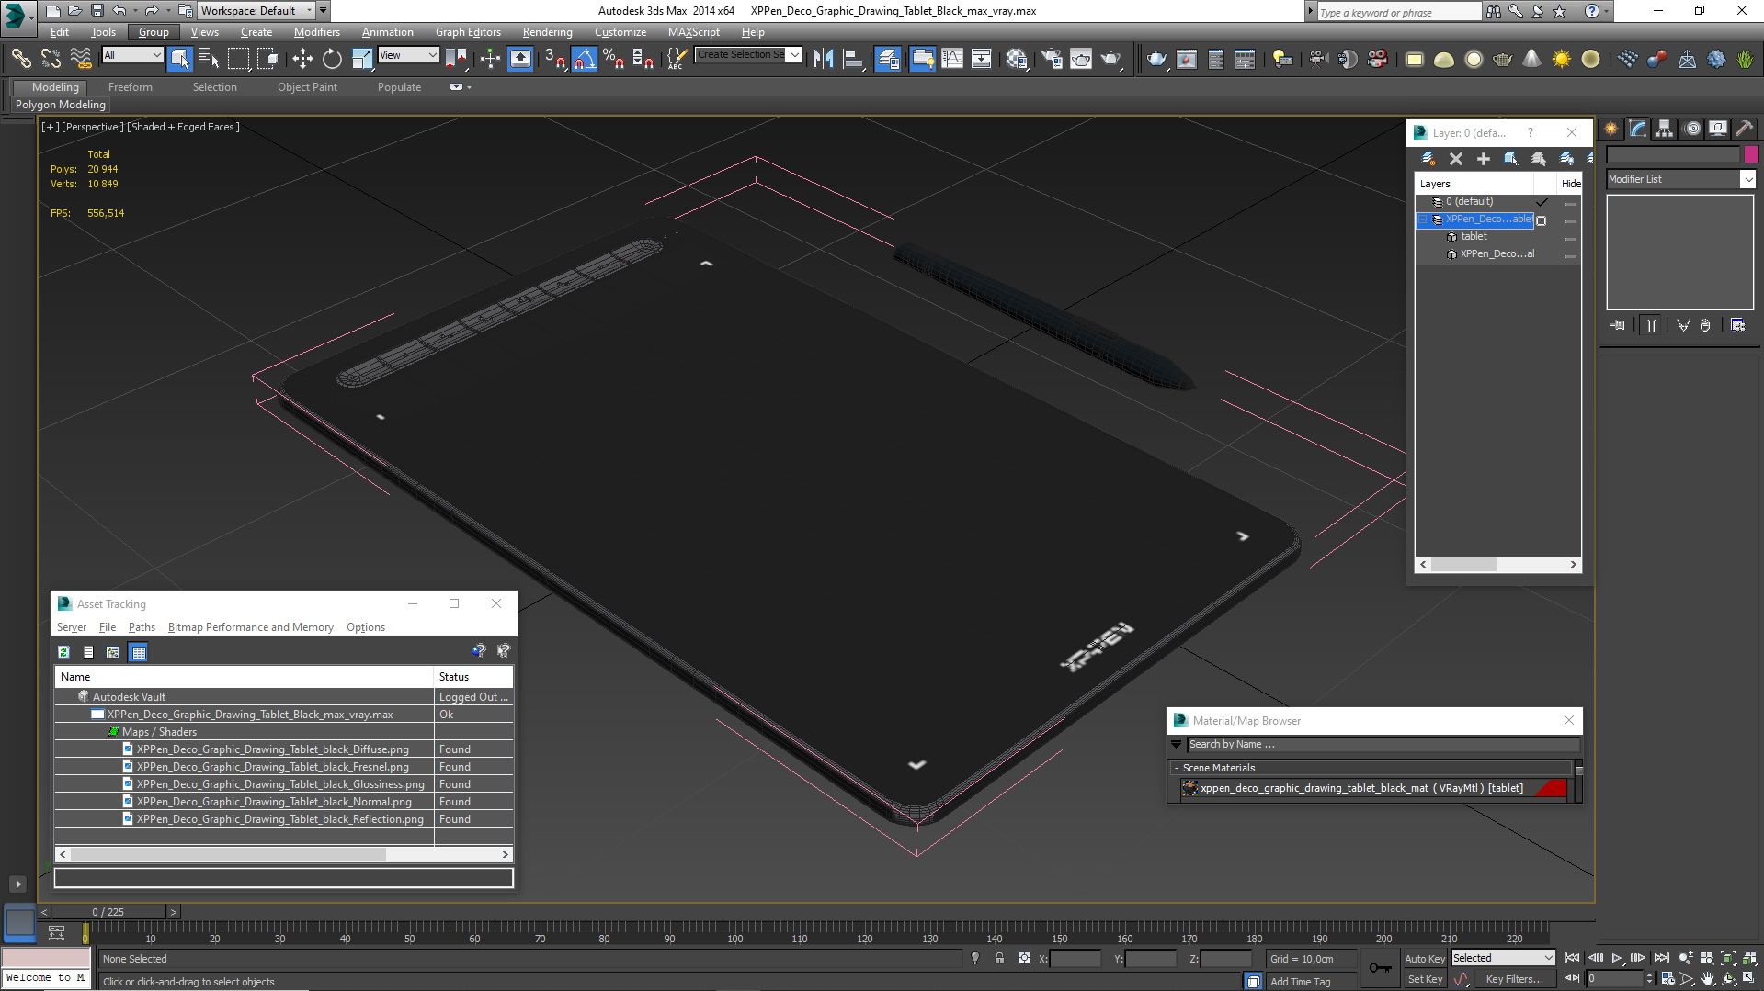The height and width of the screenshot is (991, 1764).
Task: Click the Bind to Space Warp icon
Action: [81, 59]
